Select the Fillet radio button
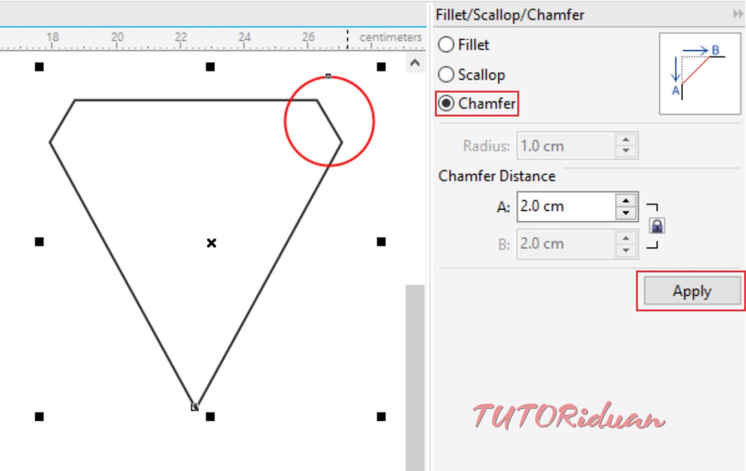Viewport: 746px width, 471px height. pyautogui.click(x=446, y=45)
